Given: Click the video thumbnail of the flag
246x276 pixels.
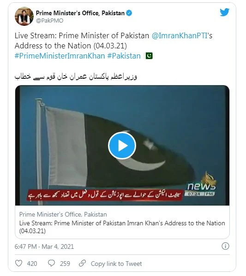Looking at the screenshot, I should 122,146.
